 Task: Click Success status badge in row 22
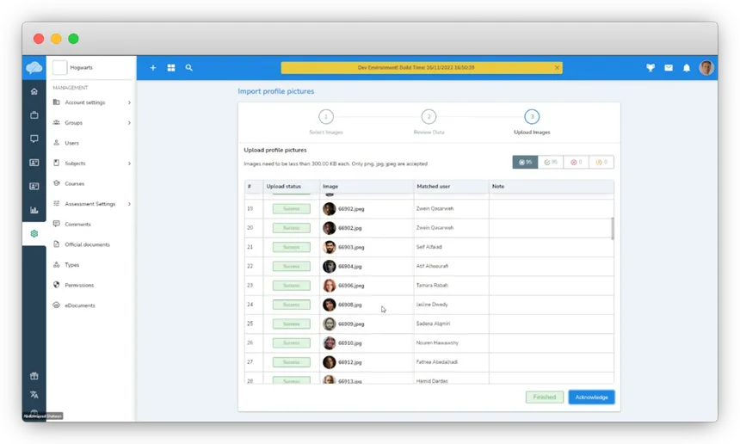[291, 267]
